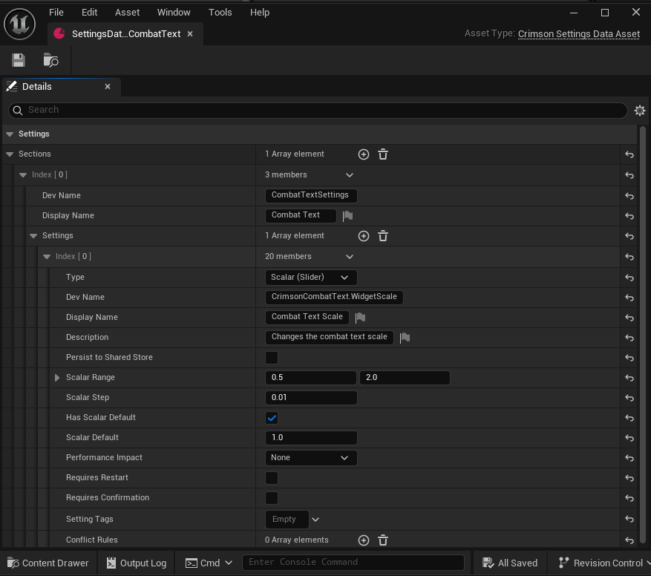Collapse Sections Index [0] entry
The height and width of the screenshot is (576, 651).
click(x=23, y=175)
